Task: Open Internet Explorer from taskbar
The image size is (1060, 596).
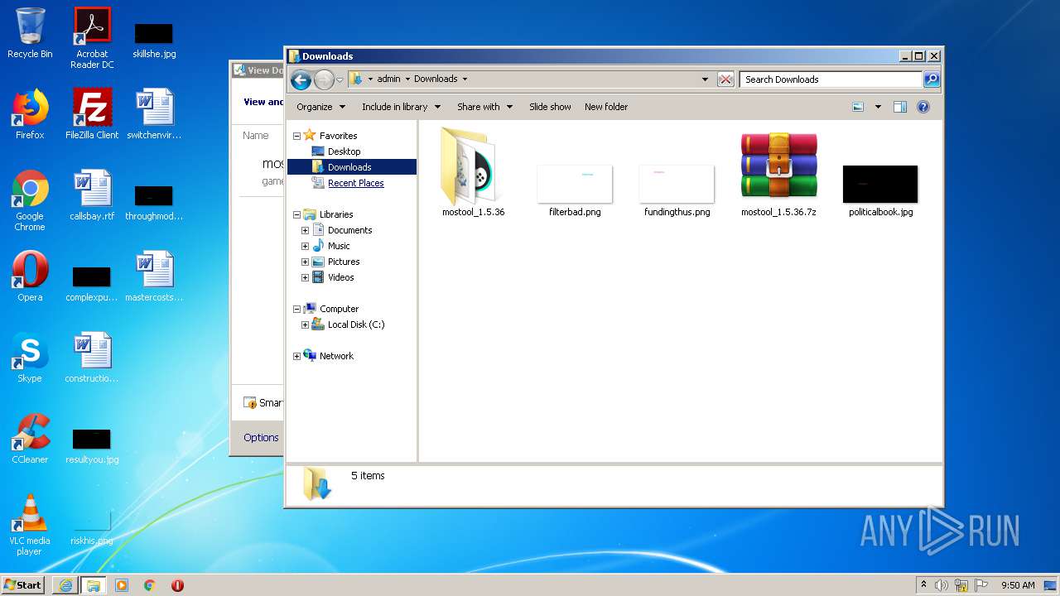Action: [65, 585]
